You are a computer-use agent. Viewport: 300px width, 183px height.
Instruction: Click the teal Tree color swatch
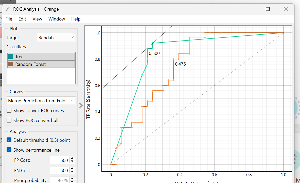click(x=11, y=56)
